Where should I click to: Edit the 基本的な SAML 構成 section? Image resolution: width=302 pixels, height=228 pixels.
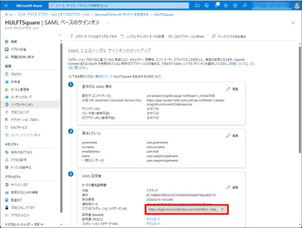click(x=232, y=89)
